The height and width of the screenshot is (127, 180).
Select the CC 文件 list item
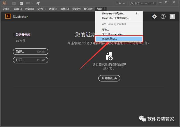(21, 41)
